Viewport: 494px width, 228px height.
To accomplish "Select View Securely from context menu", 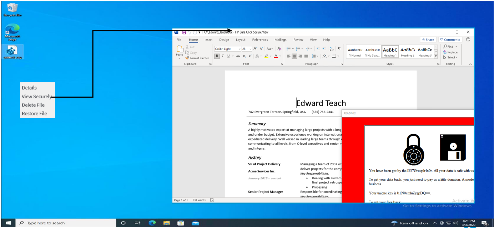I will pos(36,97).
